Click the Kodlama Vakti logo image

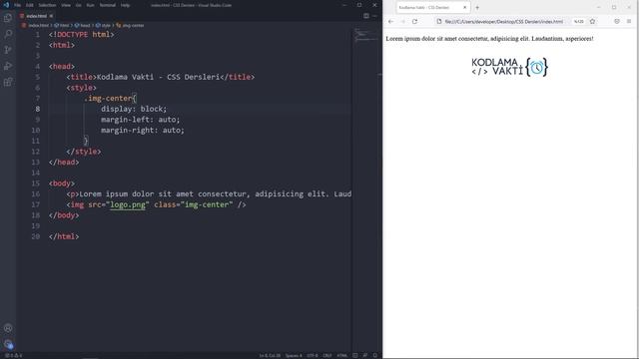(x=510, y=67)
